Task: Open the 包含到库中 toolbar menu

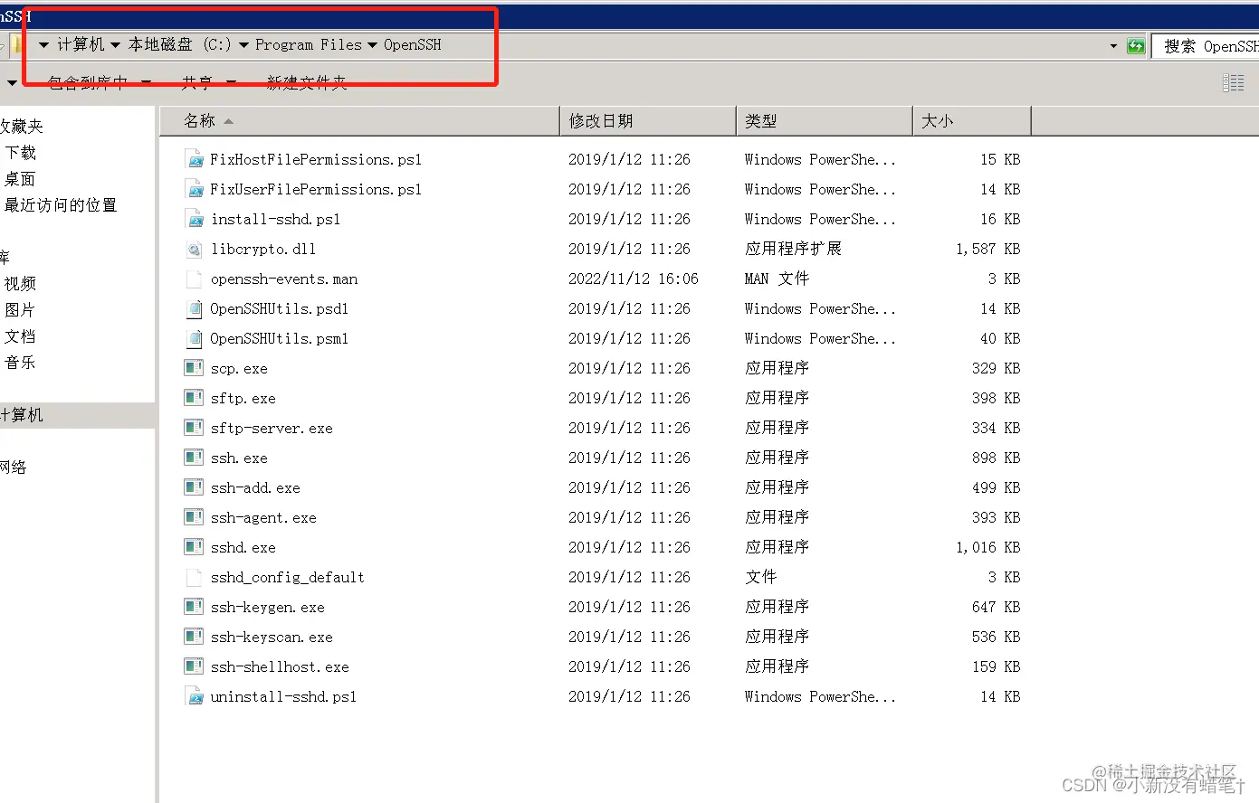Action: pyautogui.click(x=99, y=83)
